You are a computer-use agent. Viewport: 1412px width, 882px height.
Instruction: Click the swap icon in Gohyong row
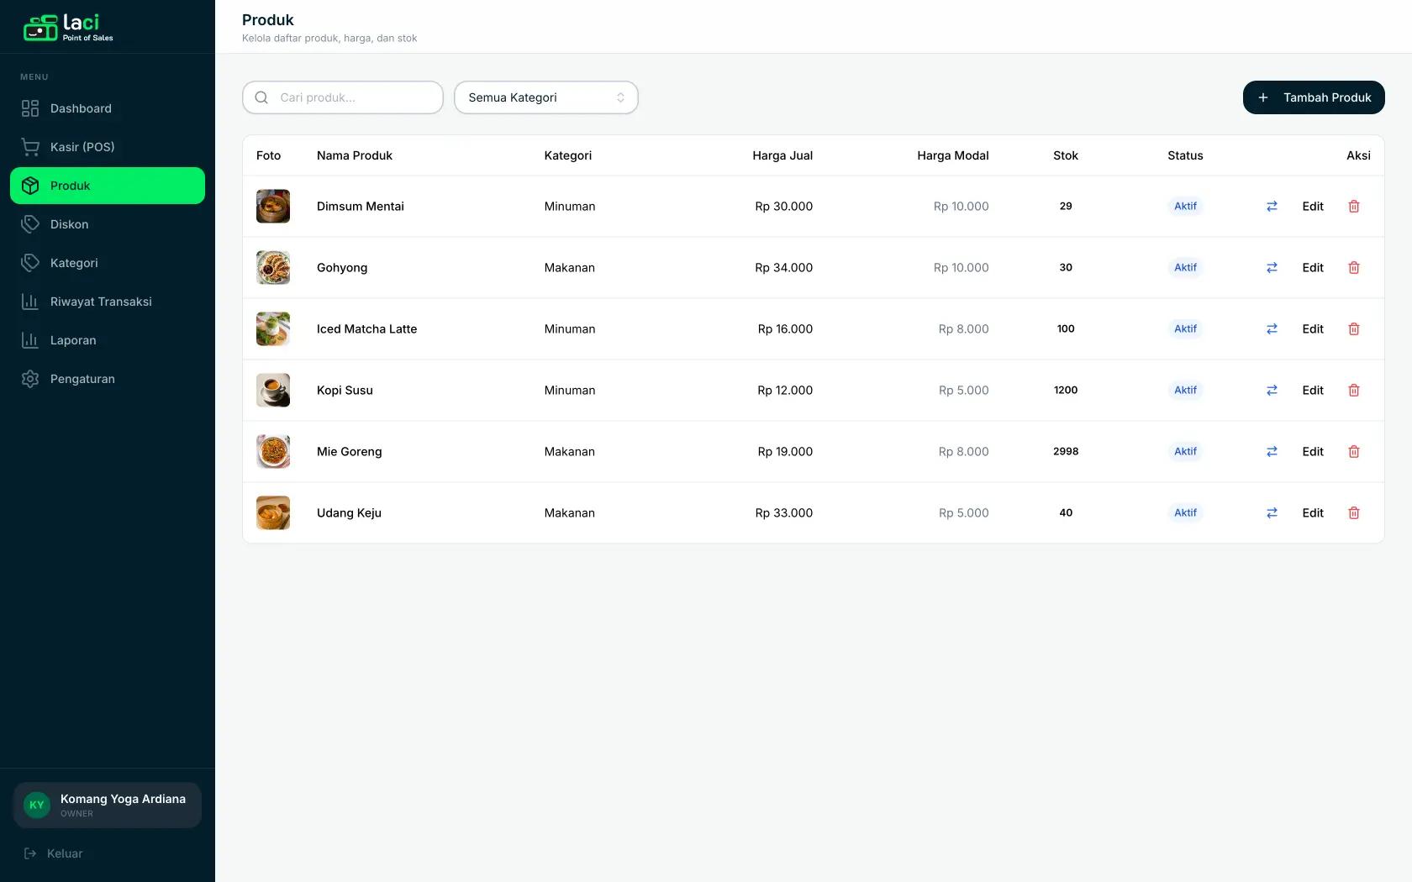tap(1272, 267)
